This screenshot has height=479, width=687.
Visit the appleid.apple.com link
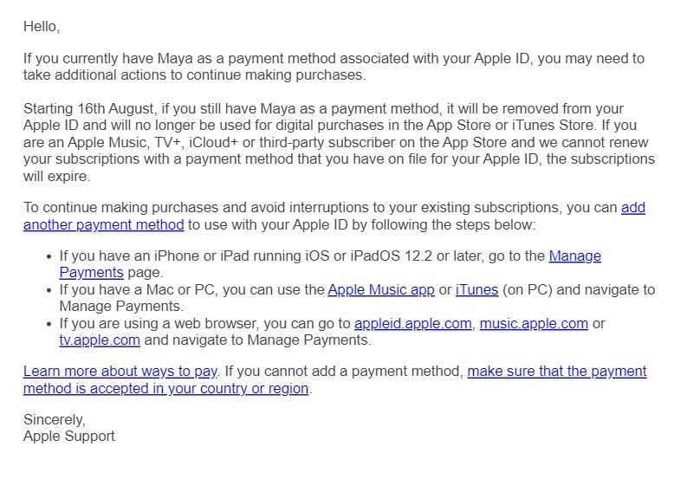(412, 323)
